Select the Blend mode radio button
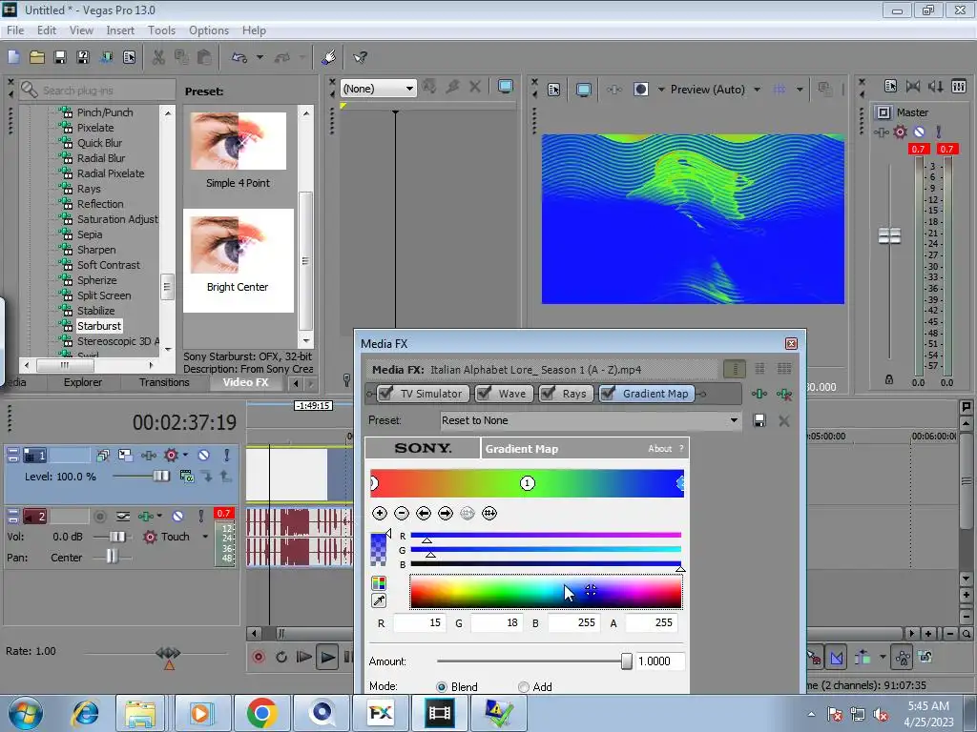 coord(442,686)
